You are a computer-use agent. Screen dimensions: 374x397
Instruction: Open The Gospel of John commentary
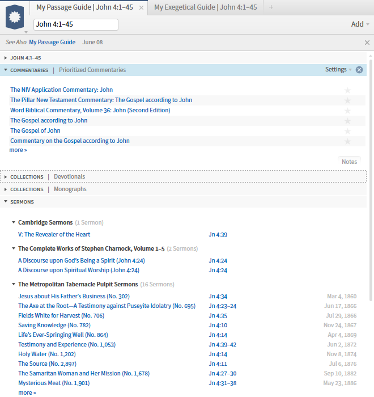point(36,130)
